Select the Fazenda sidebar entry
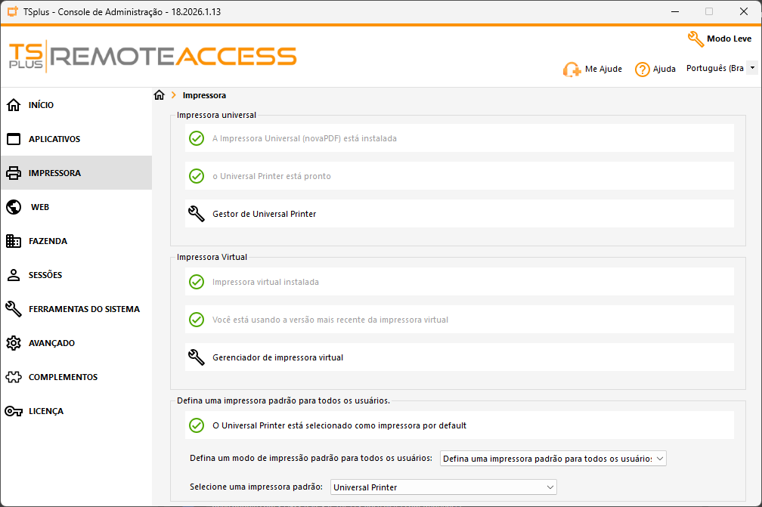Screen dimensions: 762x507 [x=48, y=241]
